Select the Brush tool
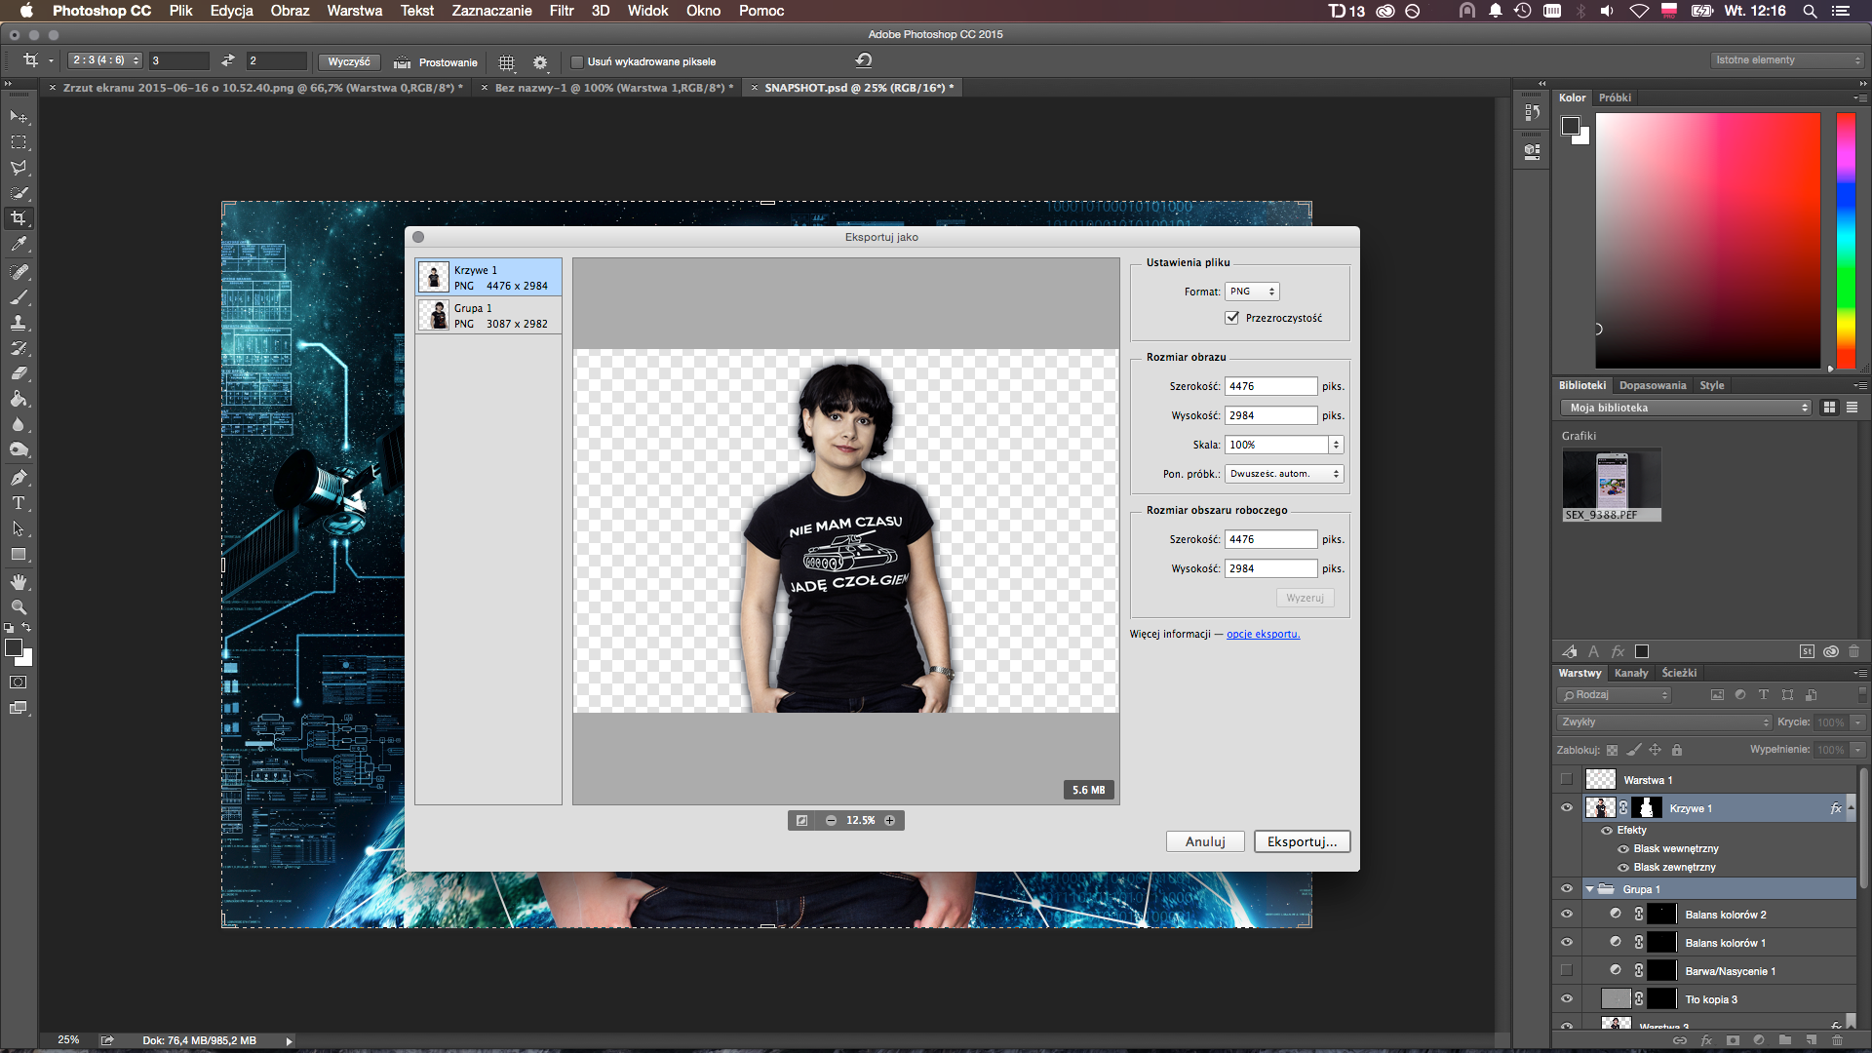 coord(19,297)
